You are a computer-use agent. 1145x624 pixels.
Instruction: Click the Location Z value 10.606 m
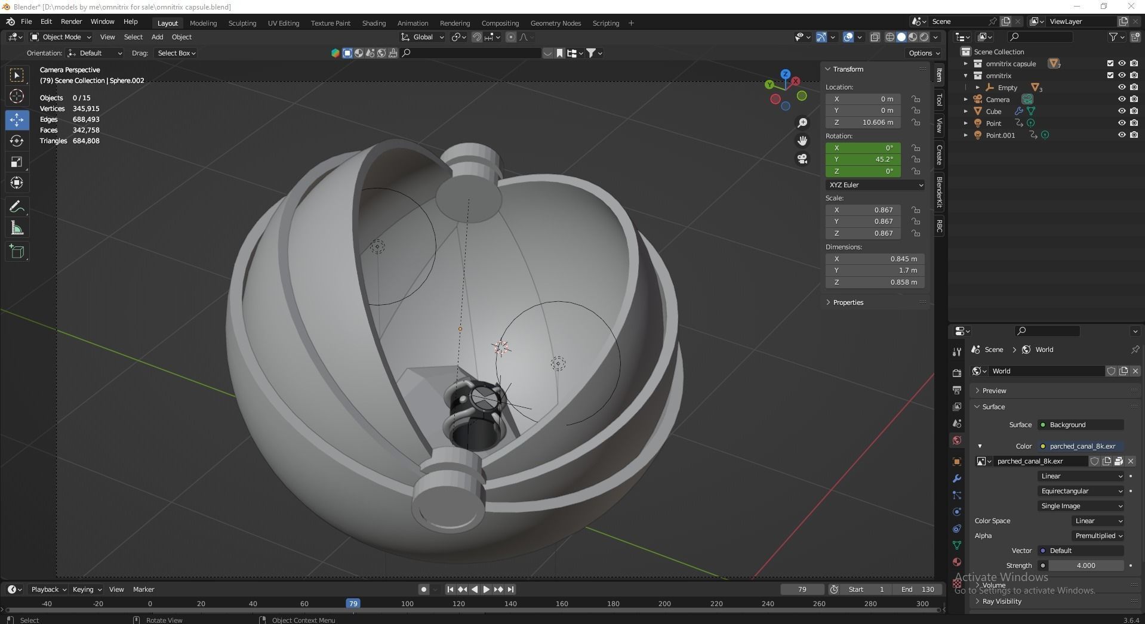(863, 122)
